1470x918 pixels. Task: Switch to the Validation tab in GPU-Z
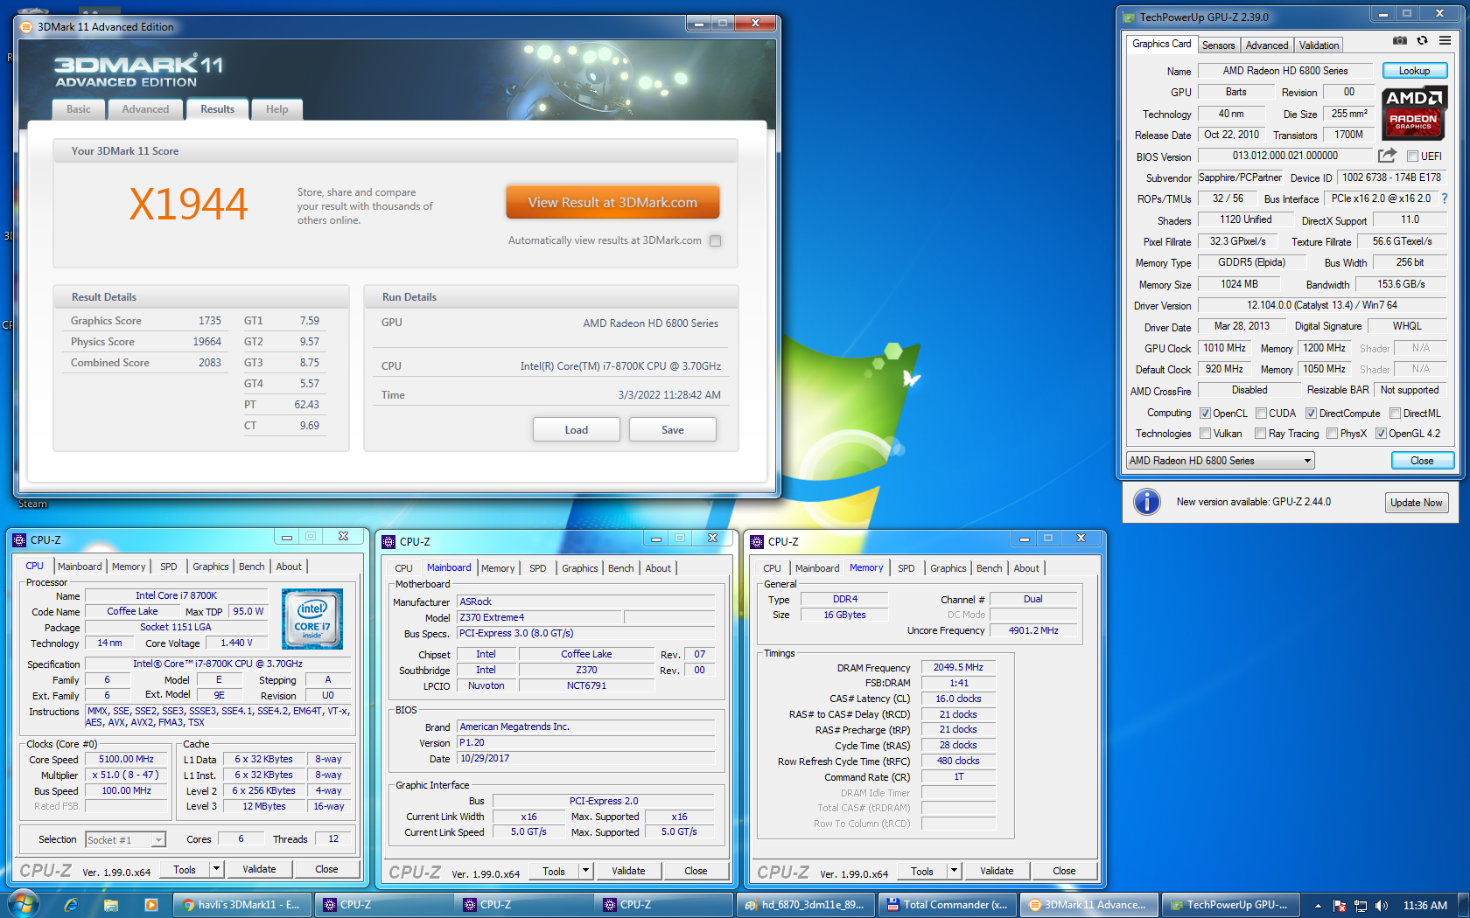pyautogui.click(x=1319, y=45)
